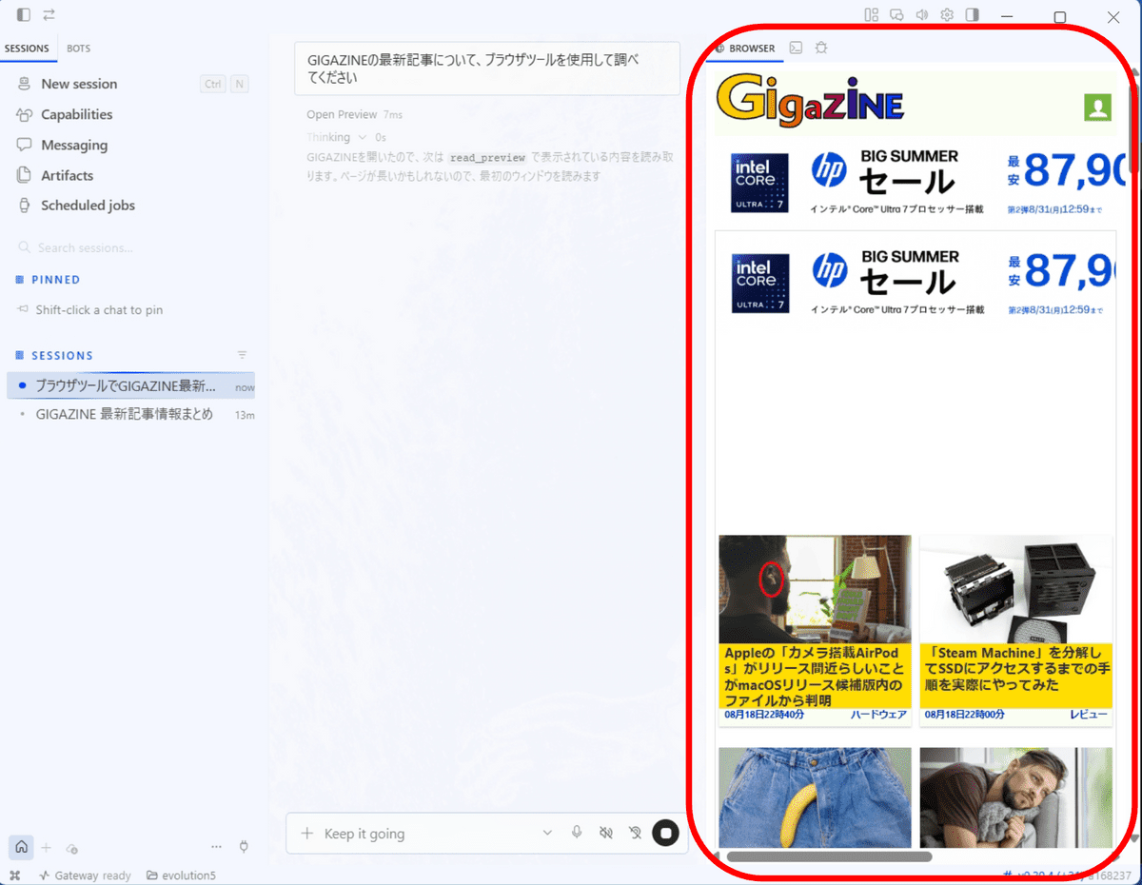The width and height of the screenshot is (1142, 885).
Task: Click the GIGAZINE logo in browser
Action: (810, 98)
